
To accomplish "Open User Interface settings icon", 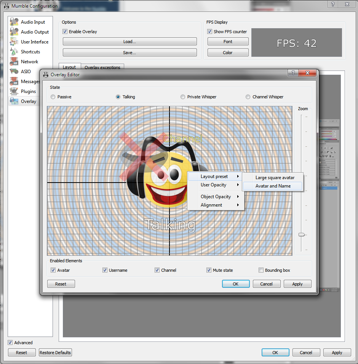I will [14, 42].
